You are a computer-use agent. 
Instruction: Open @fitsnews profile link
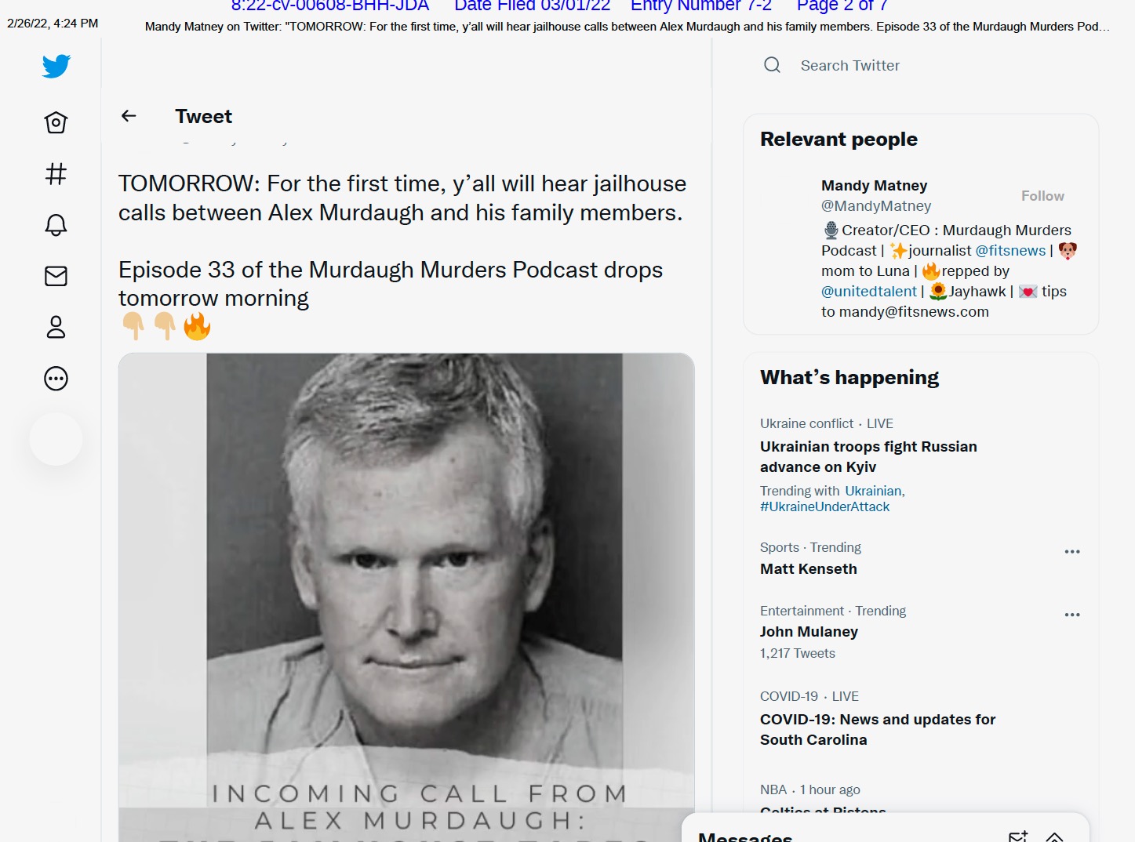pyautogui.click(x=1009, y=251)
